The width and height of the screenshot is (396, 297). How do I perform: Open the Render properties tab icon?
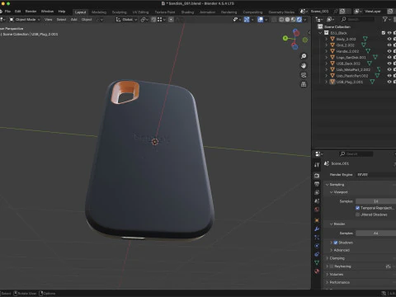317,176
